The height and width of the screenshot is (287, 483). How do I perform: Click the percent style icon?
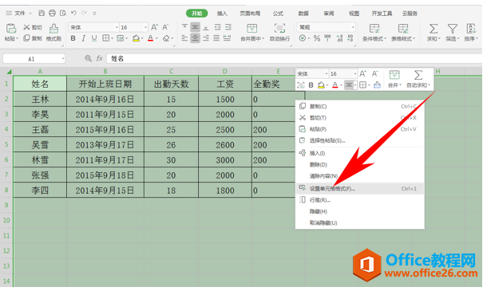pyautogui.click(x=317, y=38)
